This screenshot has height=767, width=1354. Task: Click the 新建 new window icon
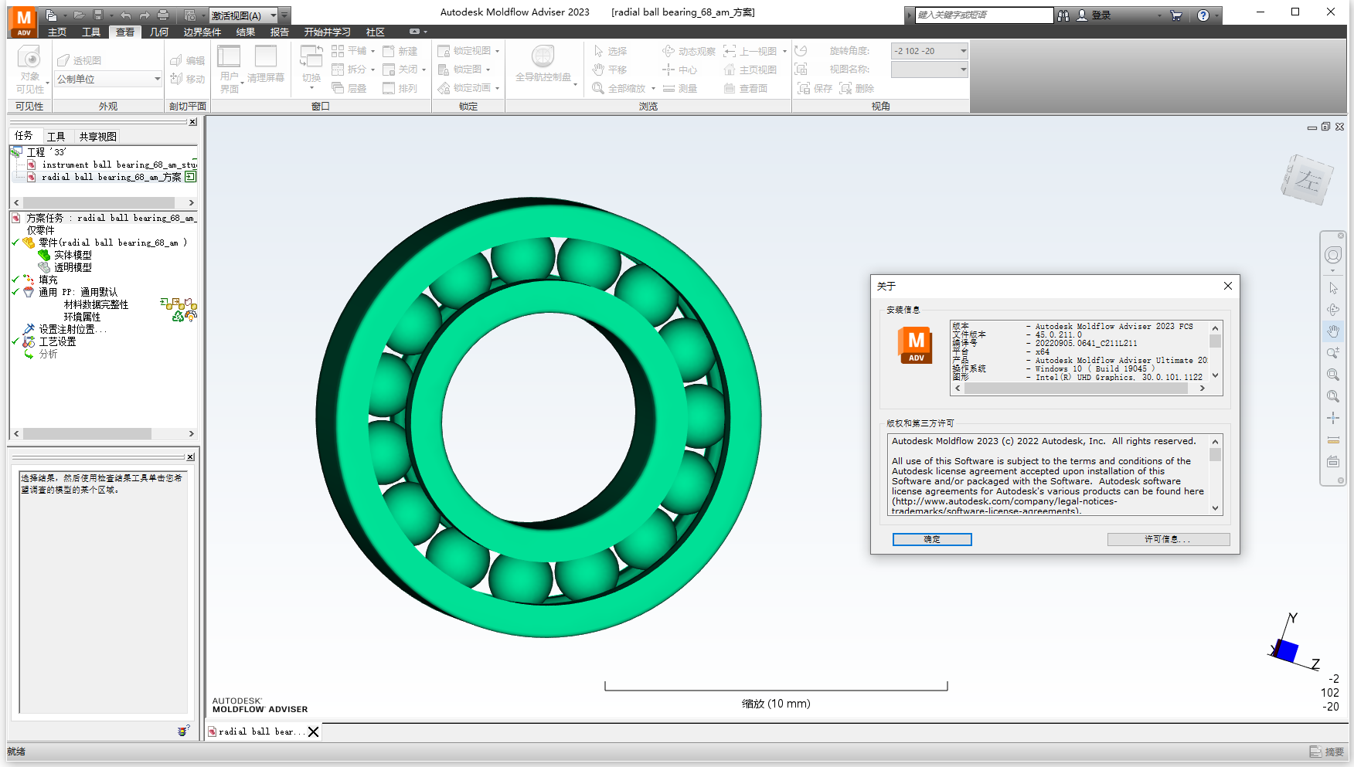point(400,51)
